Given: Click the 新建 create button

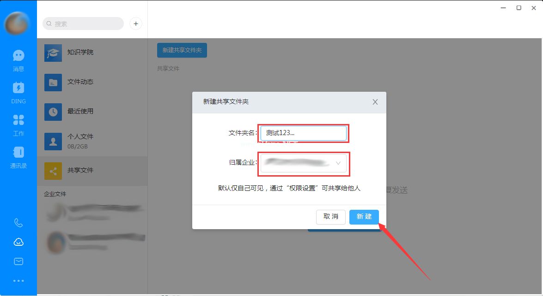Looking at the screenshot, I should pos(364,217).
